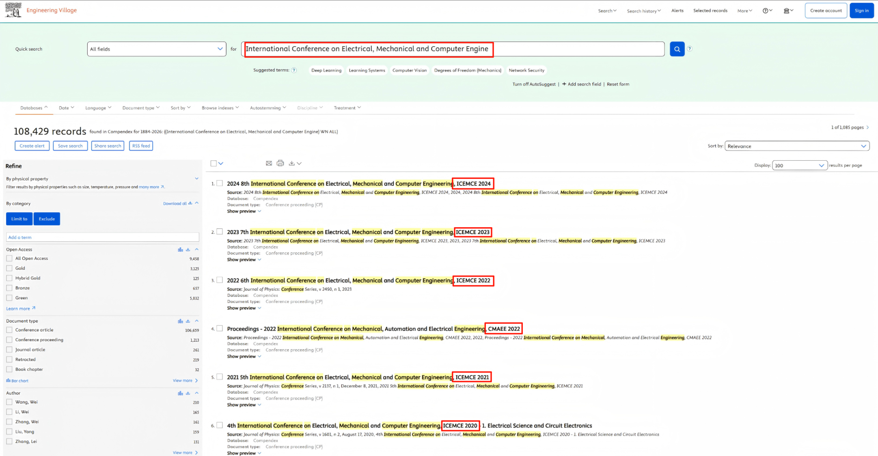The width and height of the screenshot is (878, 456).
Task: Select the CMAEE 2022 result checkbox
Action: click(x=220, y=329)
